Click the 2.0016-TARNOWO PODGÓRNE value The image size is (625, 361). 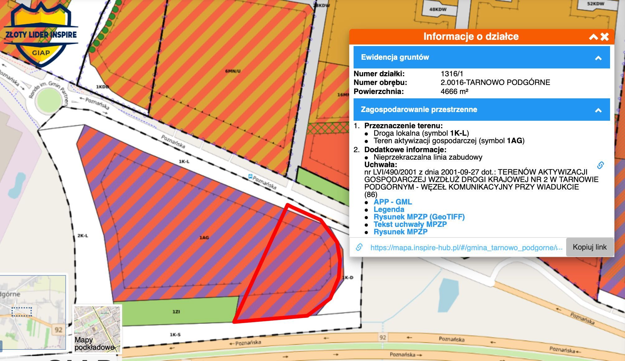[x=495, y=82]
